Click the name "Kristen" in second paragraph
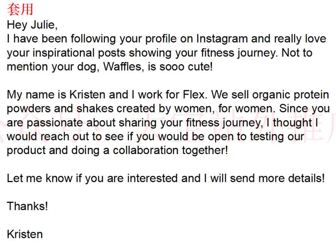The width and height of the screenshot is (336, 246). pyautogui.click(x=87, y=95)
